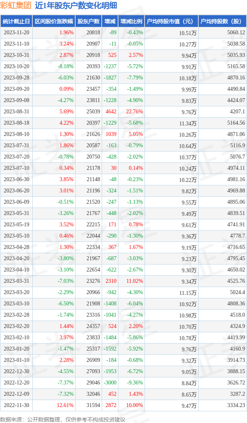Click the 户均持股市值（元） header

point(172,21)
